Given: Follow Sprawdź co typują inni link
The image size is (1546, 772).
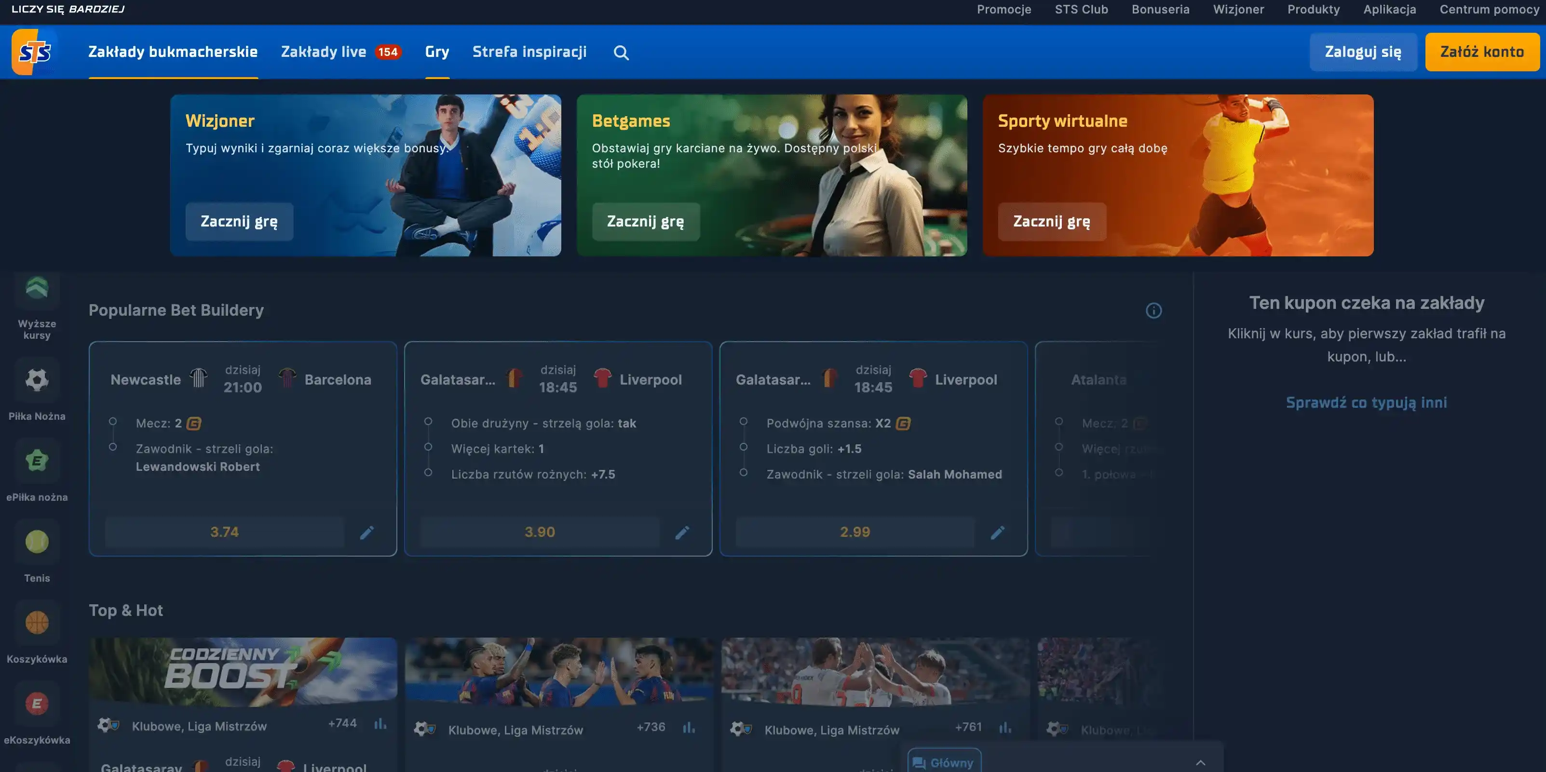Looking at the screenshot, I should (x=1366, y=402).
